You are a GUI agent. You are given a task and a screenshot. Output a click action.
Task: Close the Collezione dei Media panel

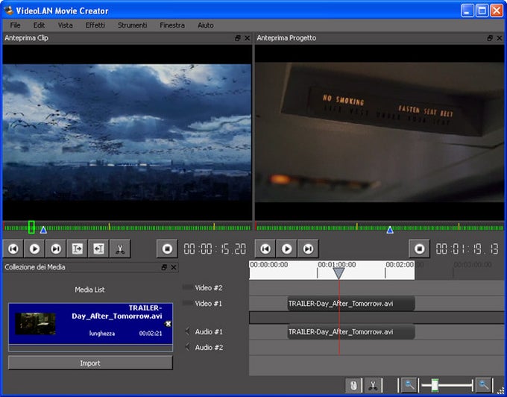pyautogui.click(x=174, y=267)
